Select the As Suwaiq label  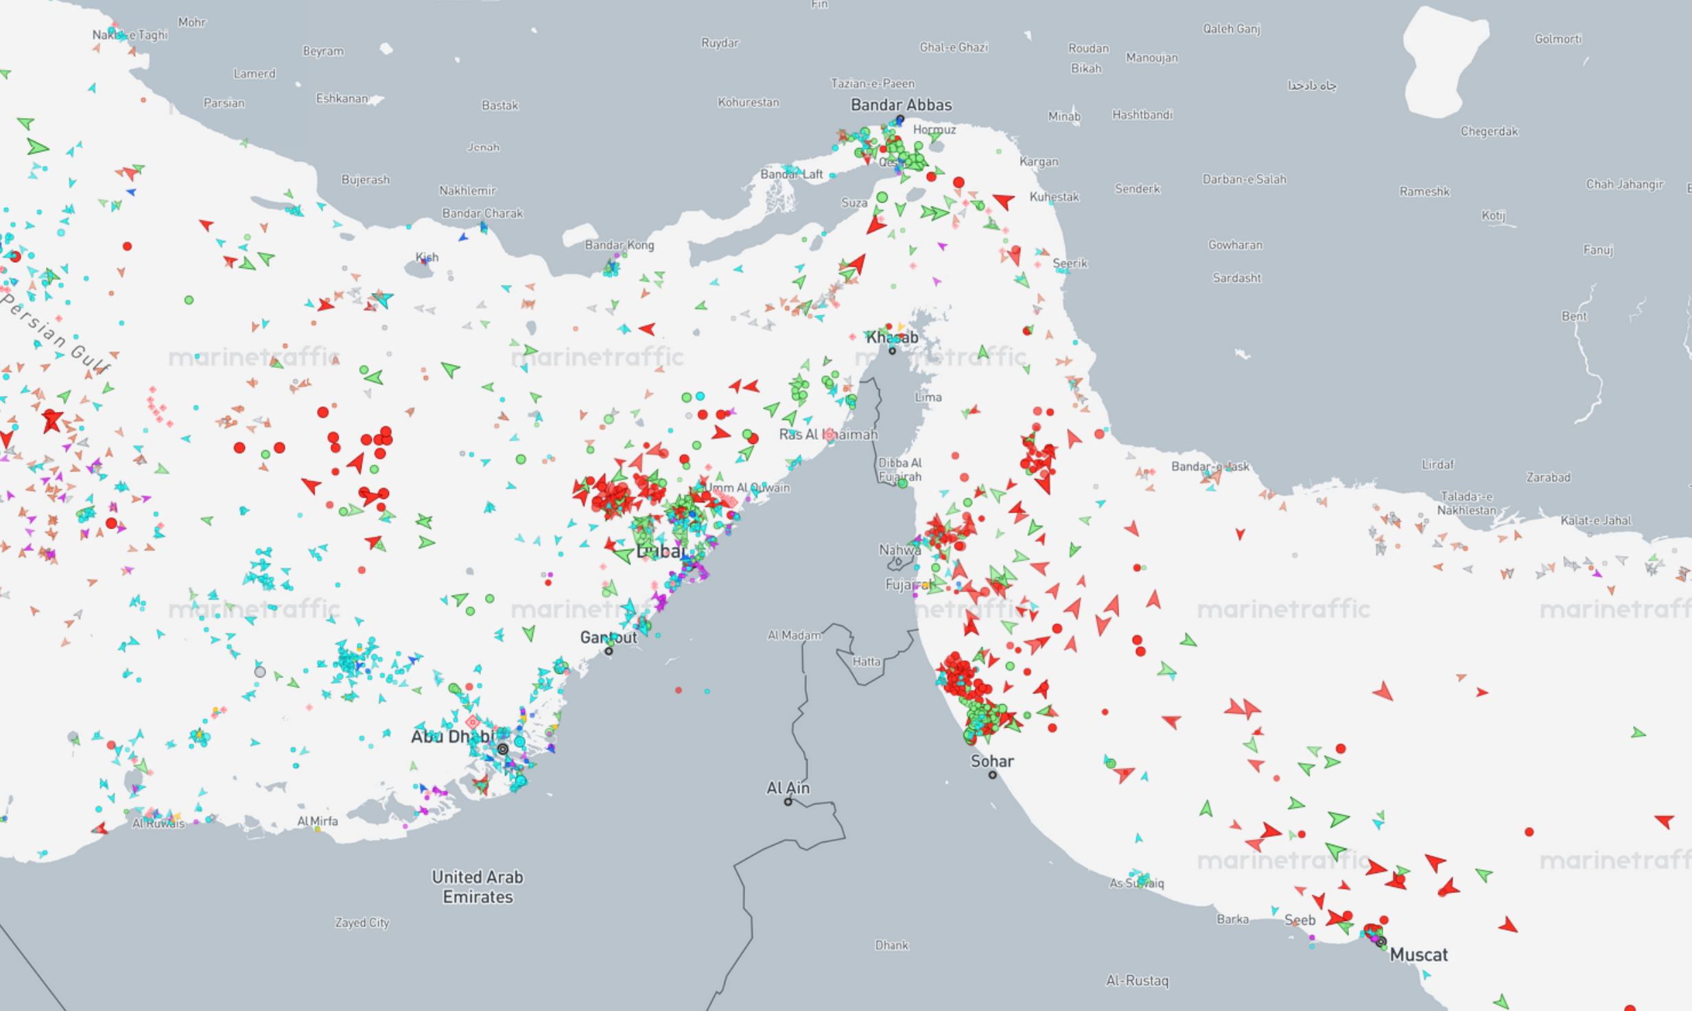1137,883
